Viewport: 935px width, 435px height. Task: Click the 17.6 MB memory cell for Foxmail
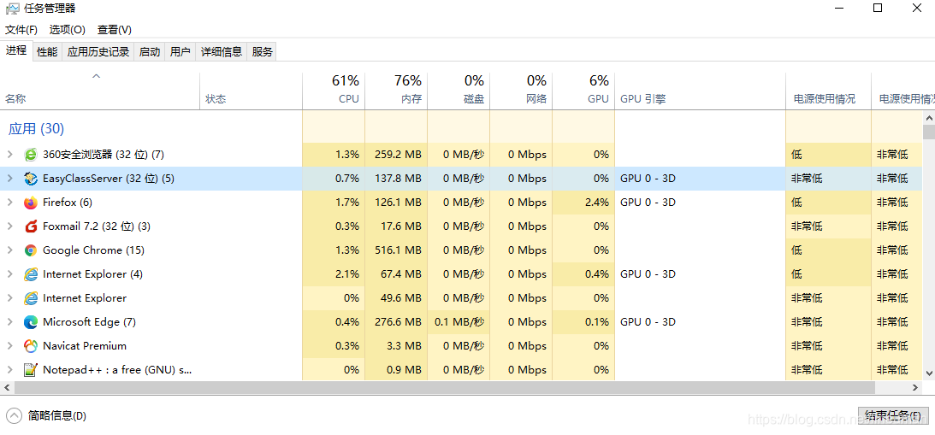[x=396, y=226]
